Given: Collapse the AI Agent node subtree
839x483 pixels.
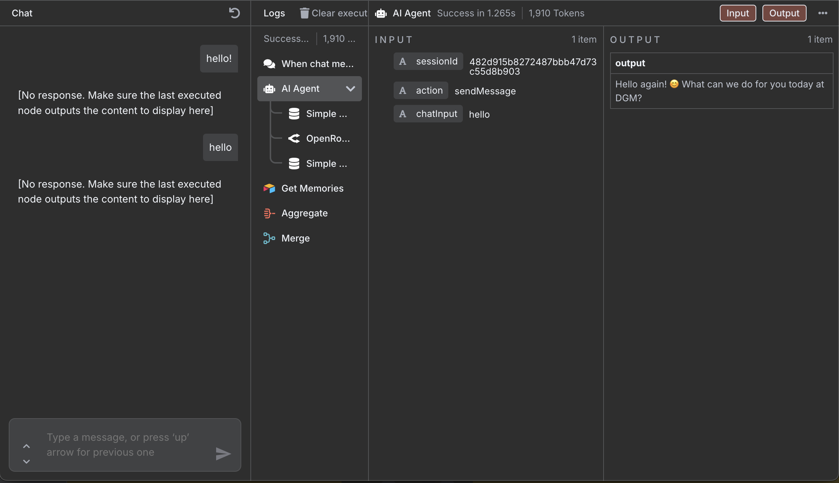Looking at the screenshot, I should click(351, 89).
